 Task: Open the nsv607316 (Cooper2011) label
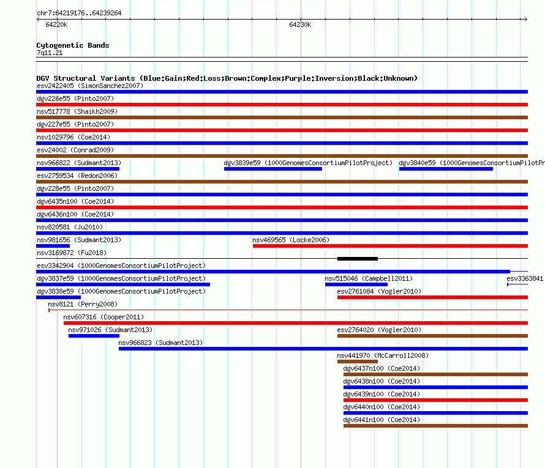point(103,317)
